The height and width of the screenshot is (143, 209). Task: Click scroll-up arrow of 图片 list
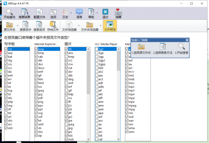(x=88, y=49)
